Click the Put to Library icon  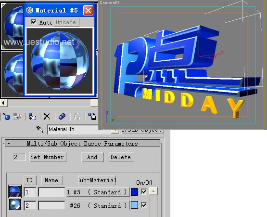click(92, 116)
